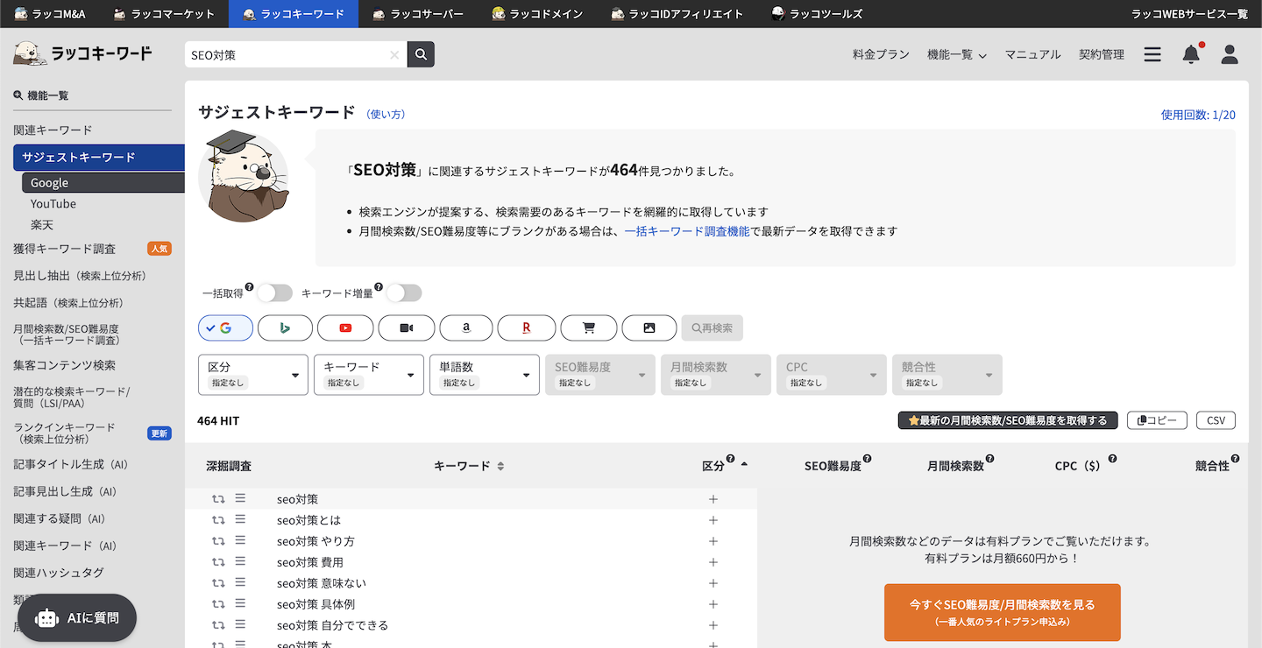Click plus icon for 'seo対策 費用'
1262x648 pixels.
pyautogui.click(x=713, y=562)
